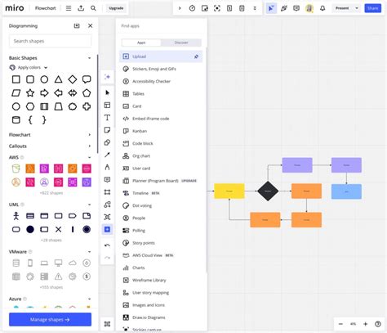The height and width of the screenshot is (333, 387).
Task: Click the Search shapes field
Action: coord(50,41)
